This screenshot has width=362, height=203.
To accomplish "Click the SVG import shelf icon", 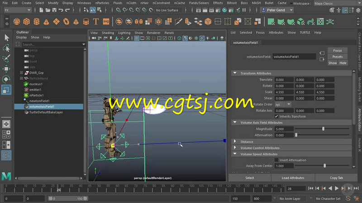I will tap(106, 22).
